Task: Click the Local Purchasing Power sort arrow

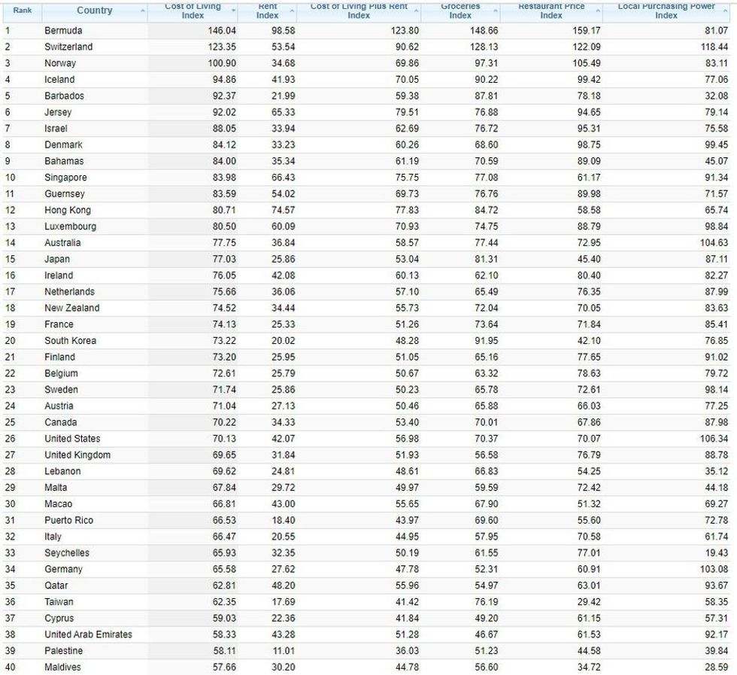Action: (x=726, y=10)
